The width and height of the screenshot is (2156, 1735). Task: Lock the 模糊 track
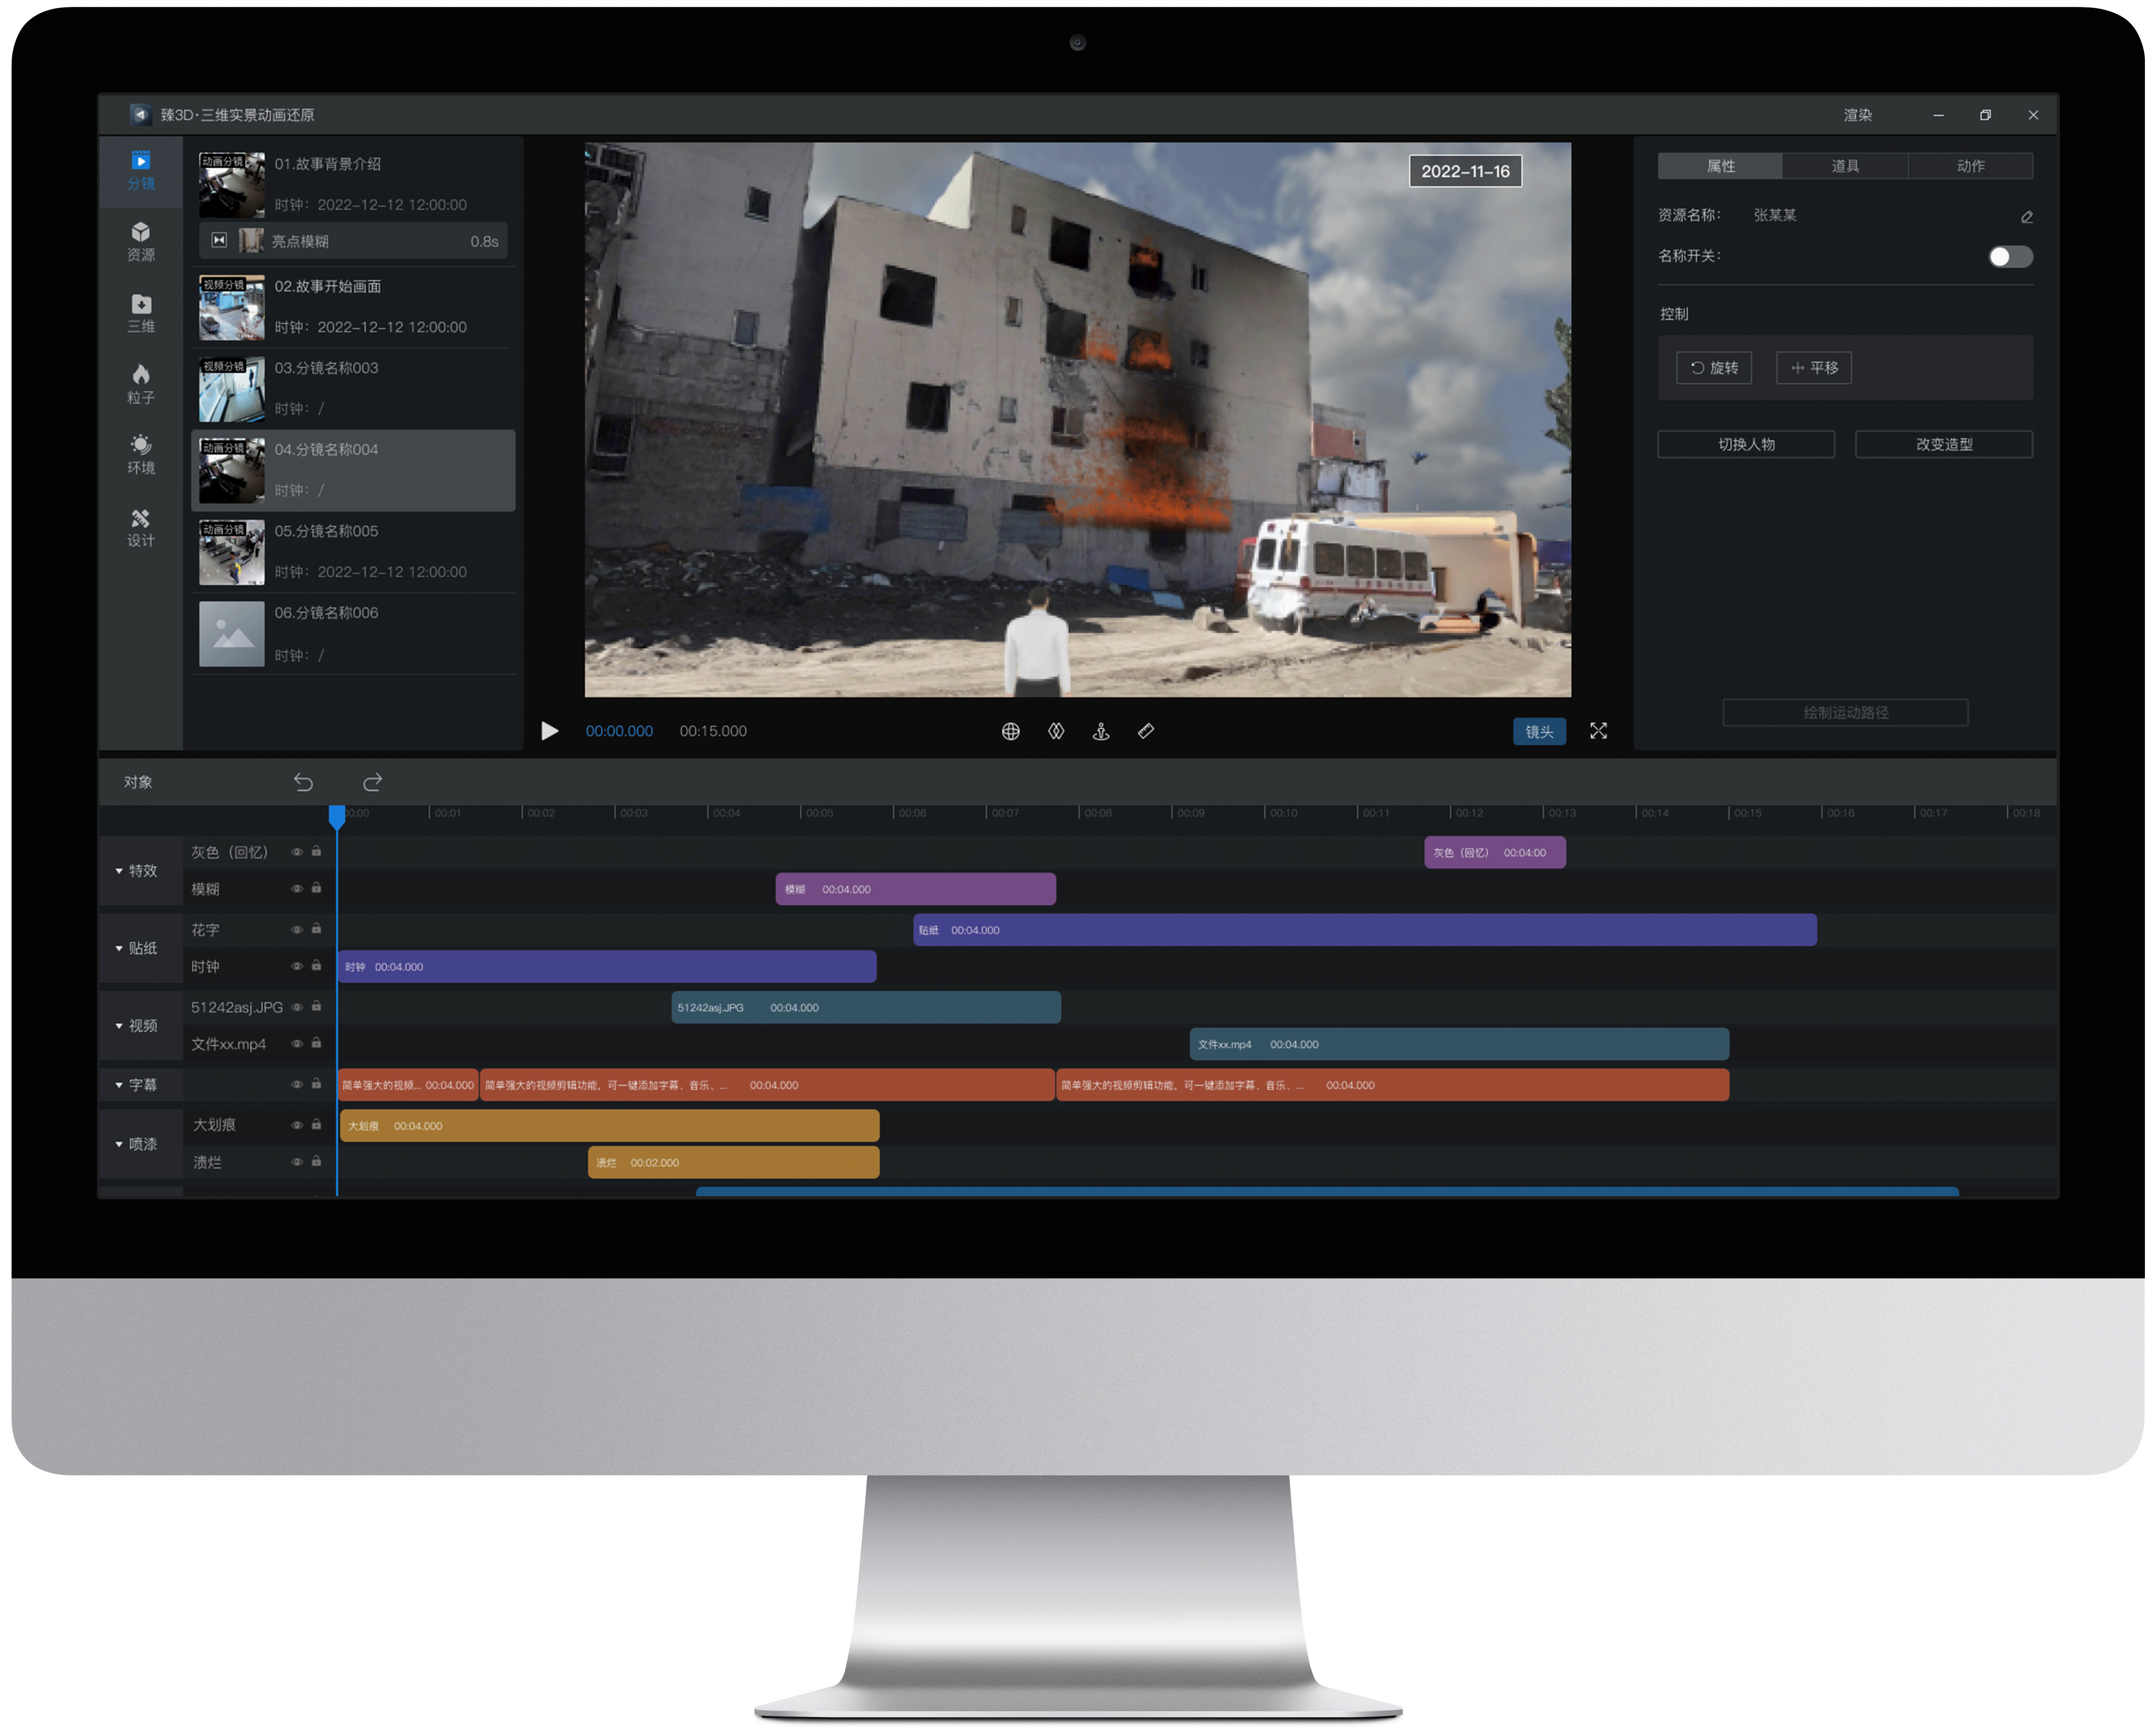click(x=316, y=887)
